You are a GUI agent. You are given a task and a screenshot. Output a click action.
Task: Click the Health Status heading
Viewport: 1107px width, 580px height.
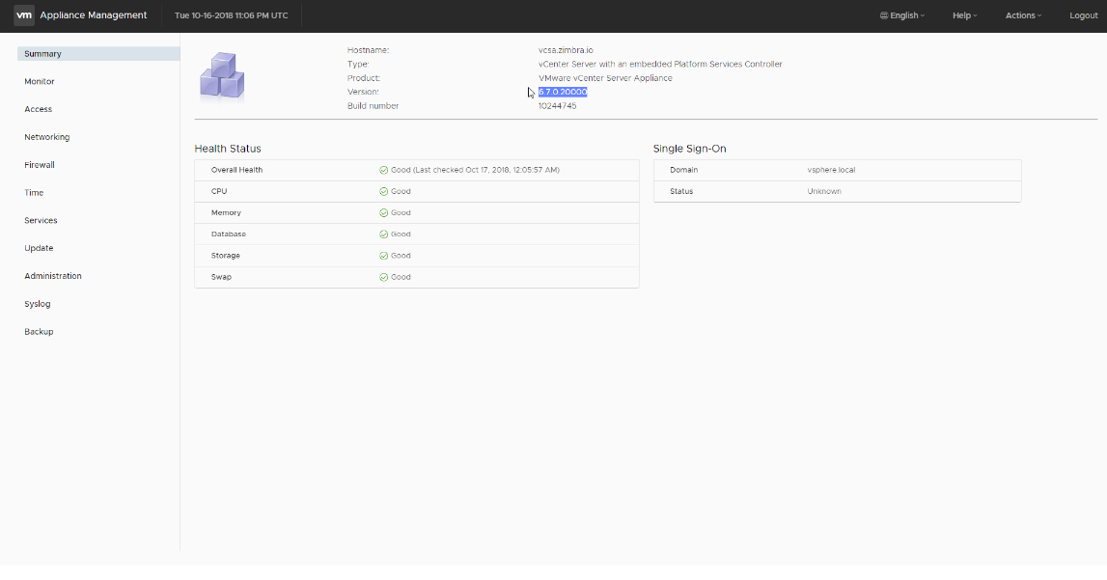point(228,149)
